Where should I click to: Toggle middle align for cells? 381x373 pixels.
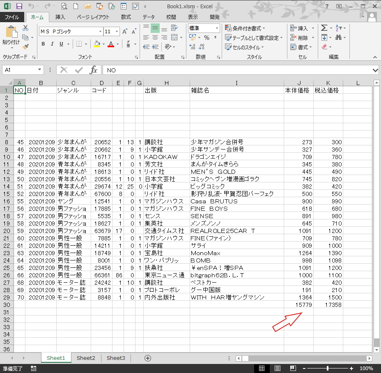coord(155,28)
